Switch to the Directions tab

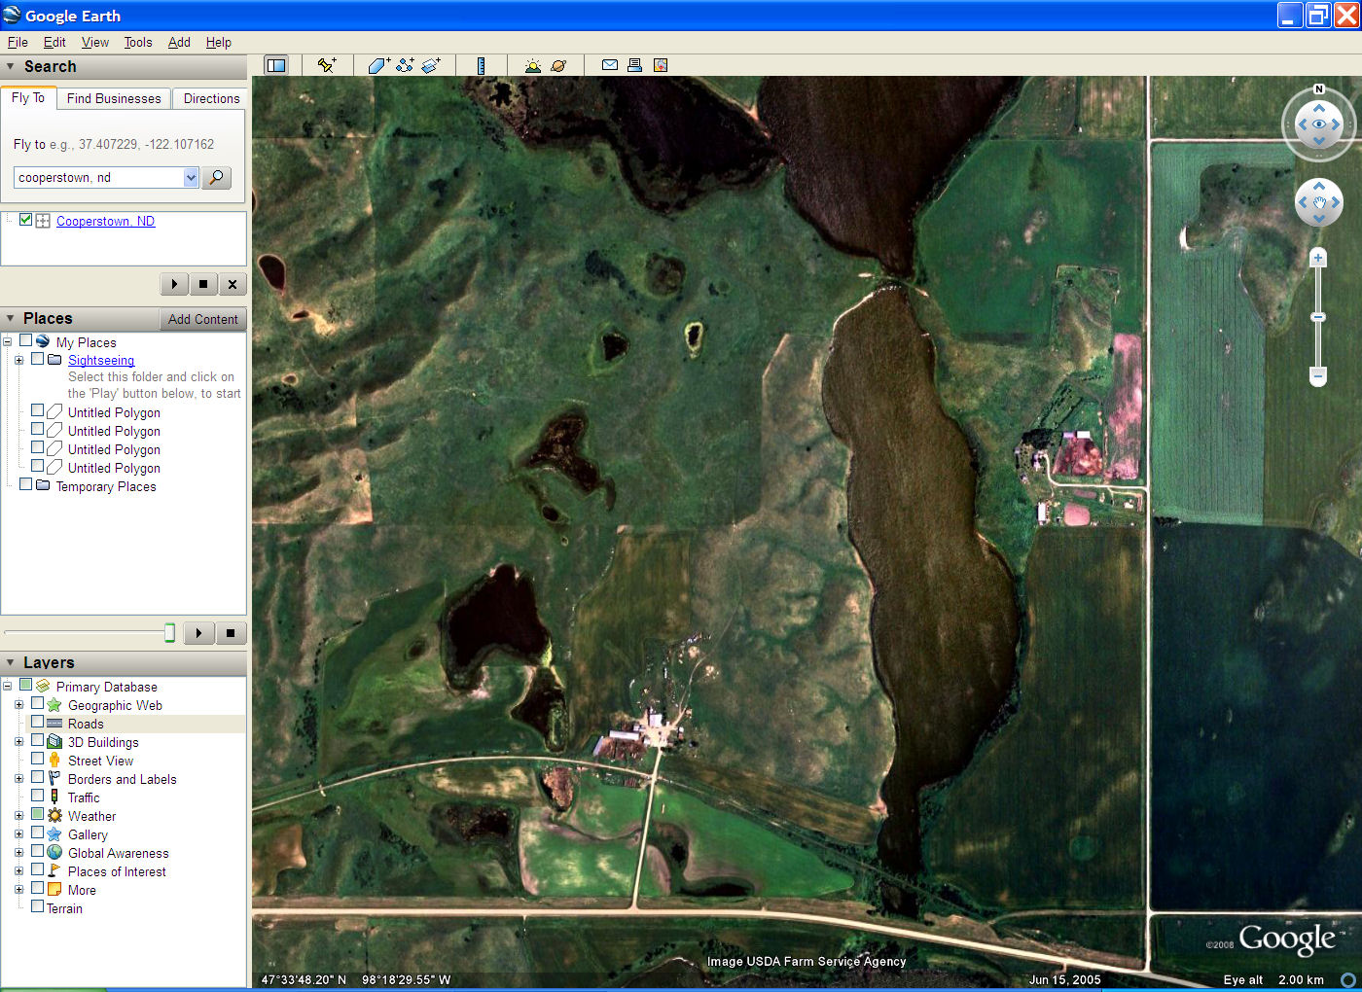211,98
